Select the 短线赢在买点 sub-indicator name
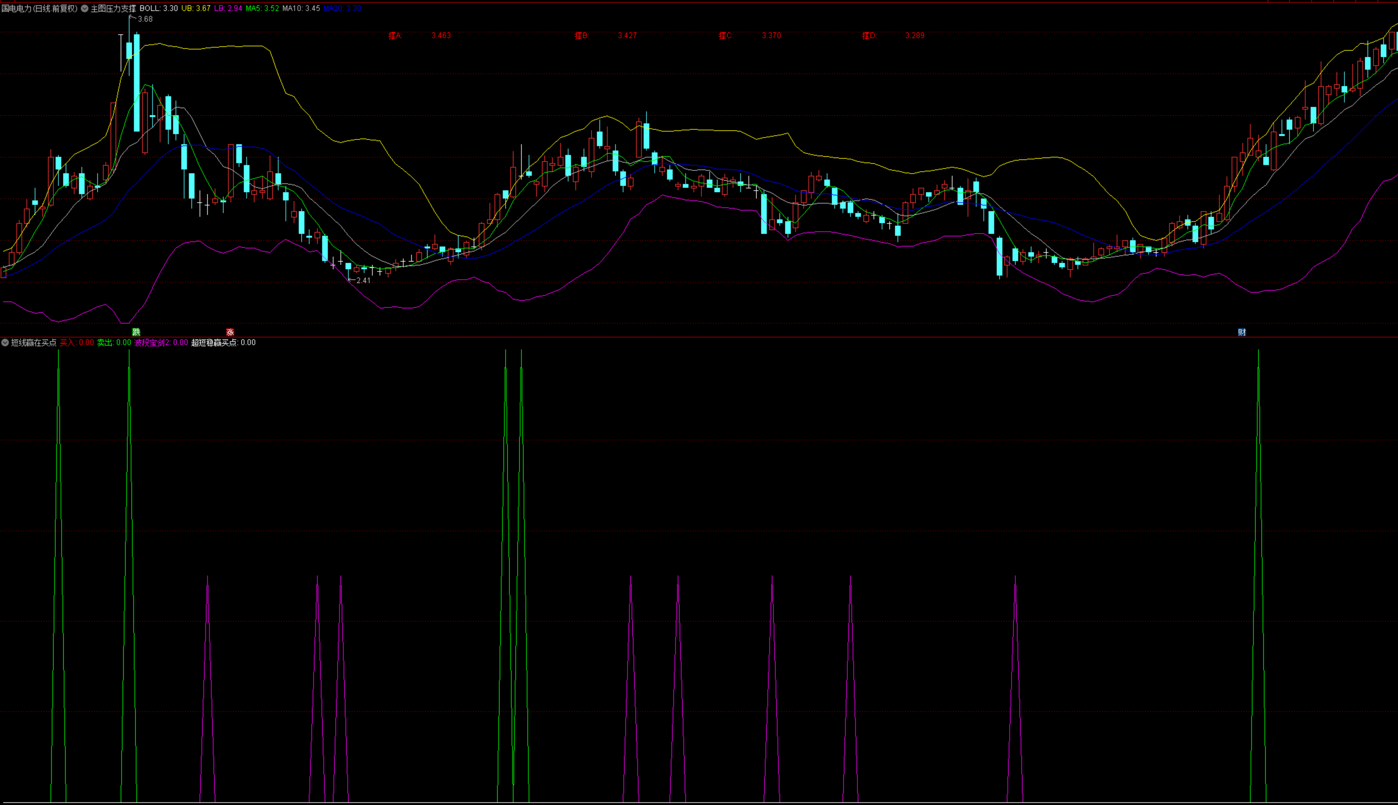Screen dimensions: 1398x805 [34, 343]
